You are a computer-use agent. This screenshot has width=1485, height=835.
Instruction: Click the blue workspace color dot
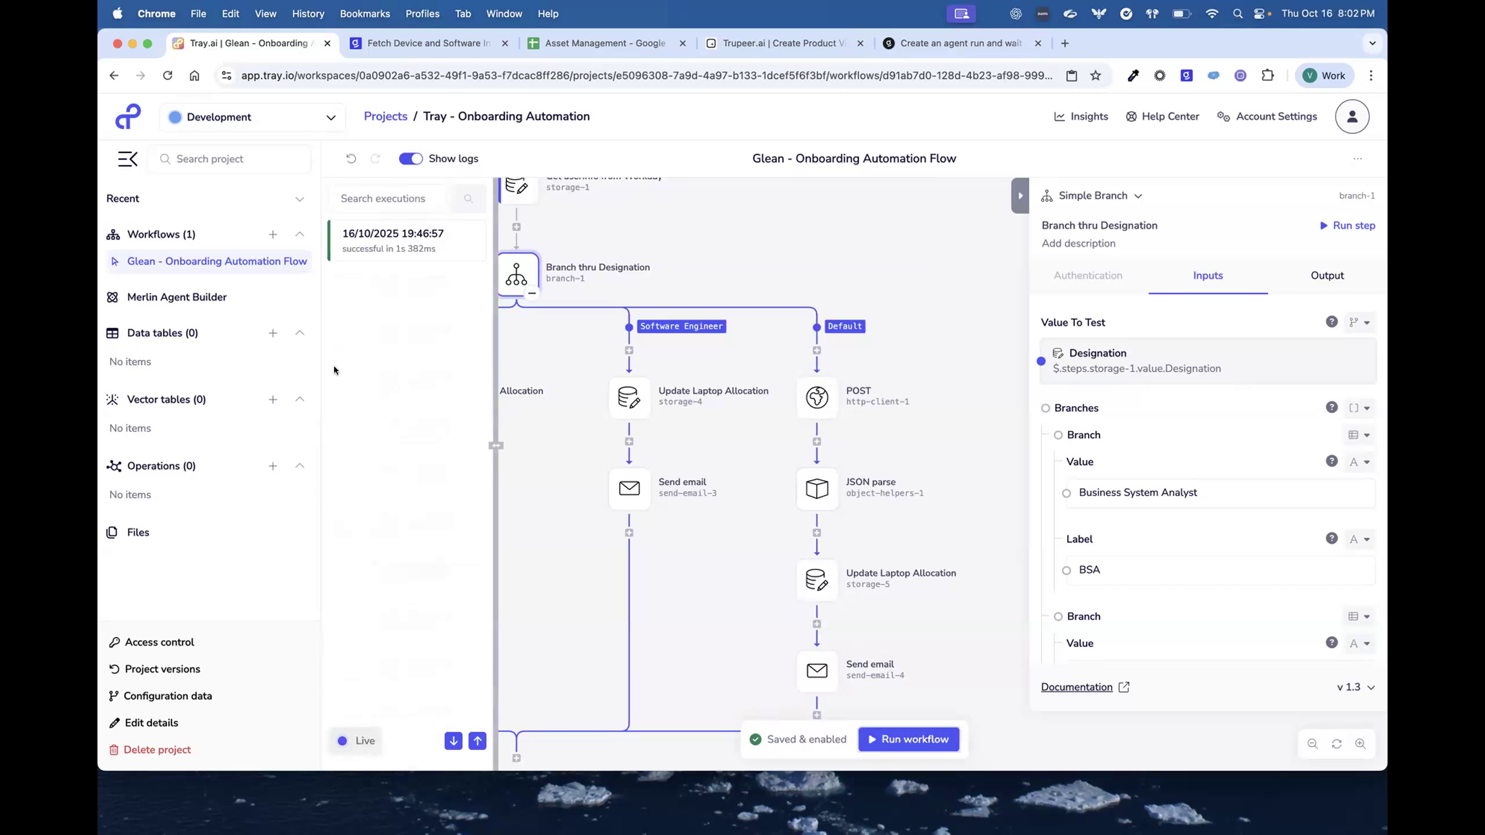point(176,117)
